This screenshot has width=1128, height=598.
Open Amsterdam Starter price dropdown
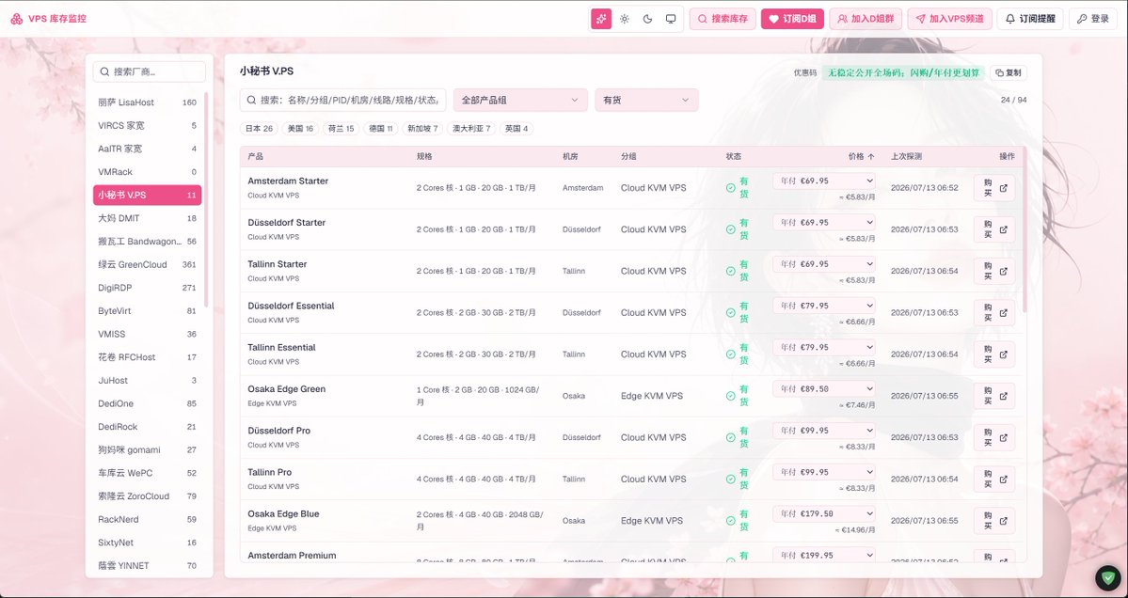[824, 181]
